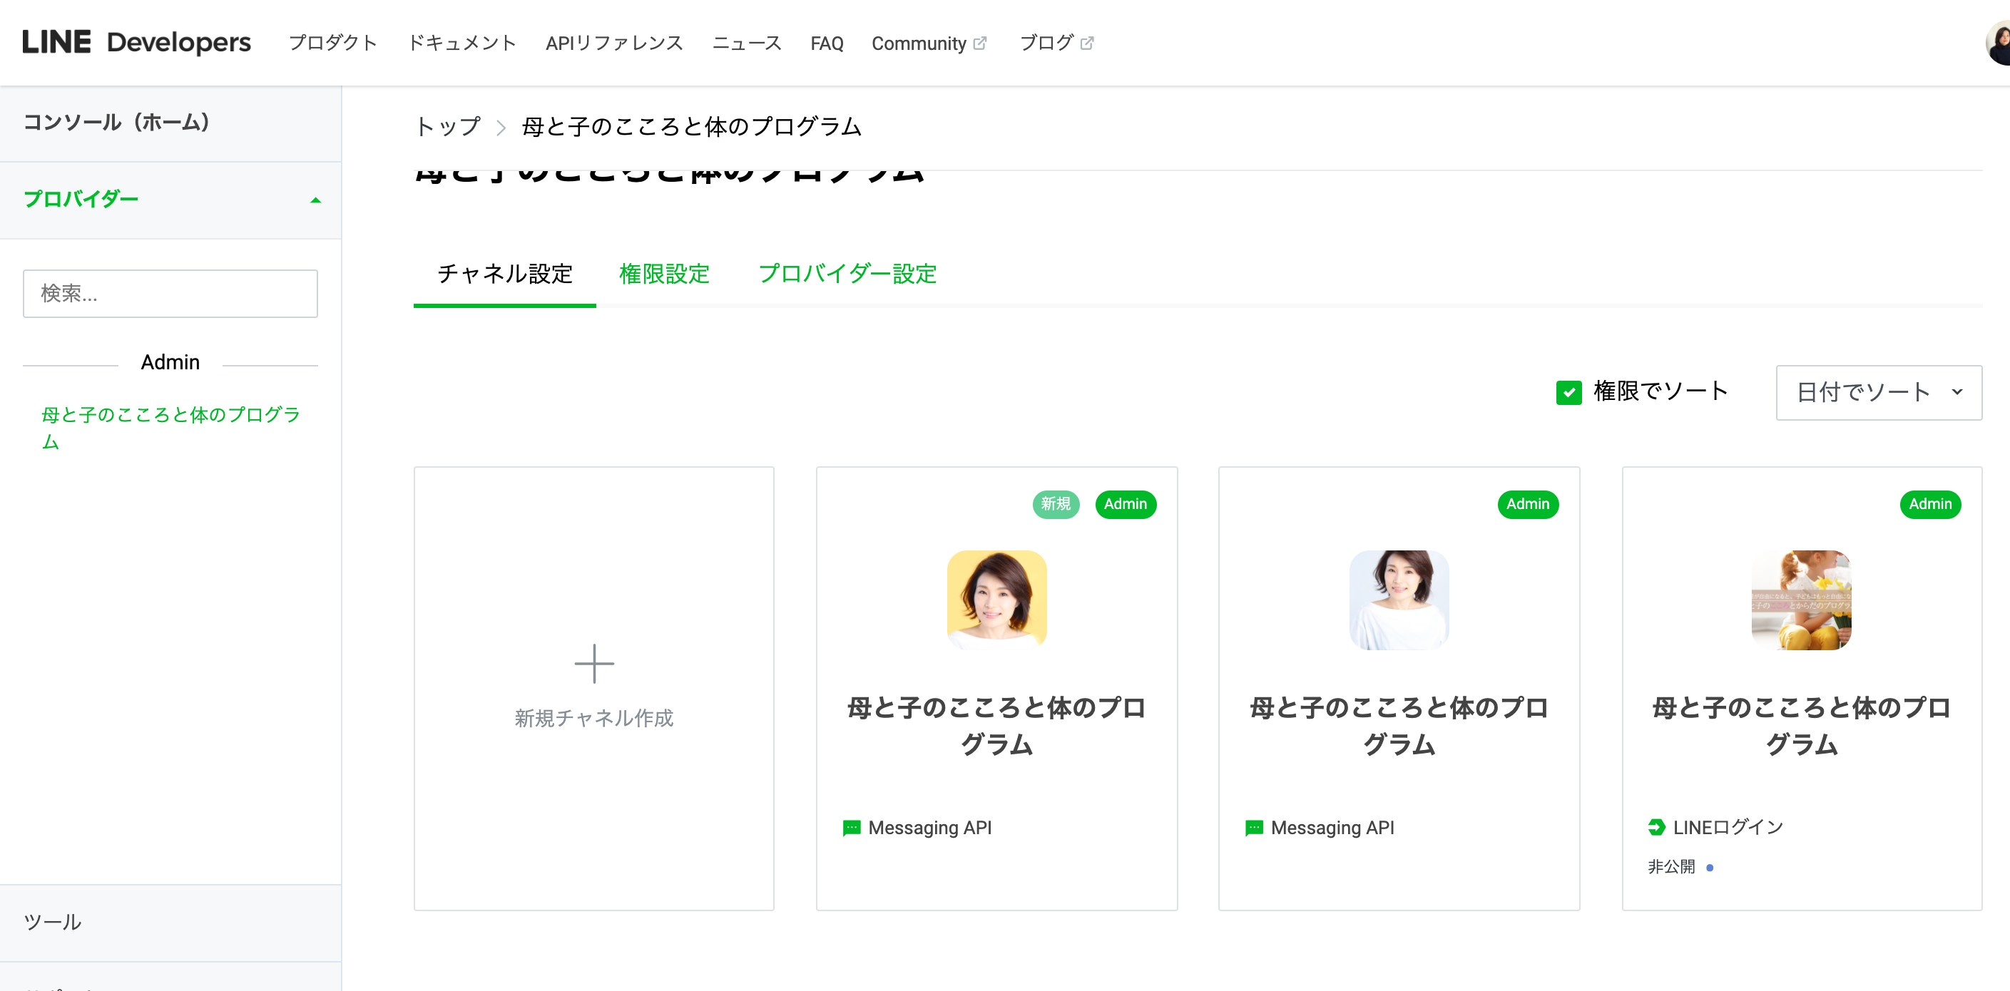Image resolution: width=2010 pixels, height=991 pixels.
Task: Open channel thumbnail with yellow background
Action: pos(996,600)
